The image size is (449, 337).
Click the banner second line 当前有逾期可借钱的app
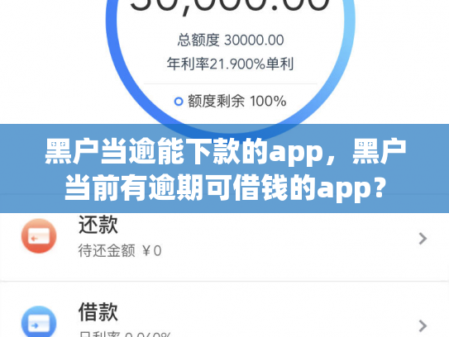pos(225,188)
